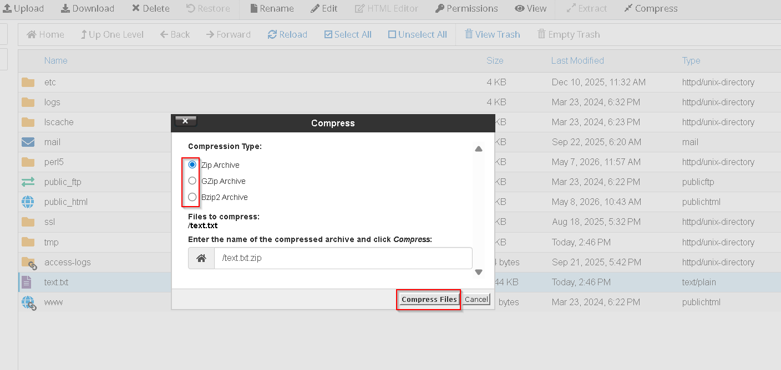This screenshot has width=781, height=370.
Task: Click the Compress Files button
Action: point(429,299)
